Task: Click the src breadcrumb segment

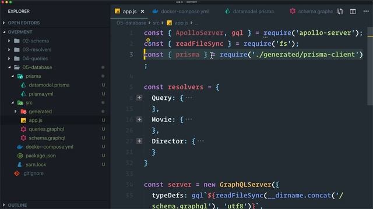Action: [x=156, y=23]
